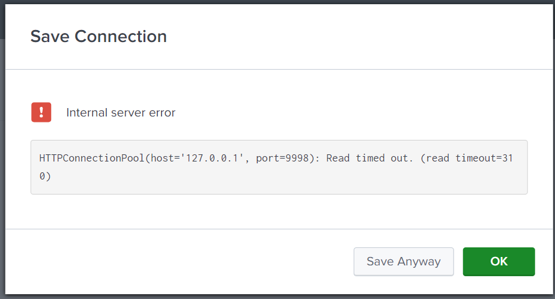
Task: Click the word 'Connection' in the dialog header
Action: [x=121, y=37]
